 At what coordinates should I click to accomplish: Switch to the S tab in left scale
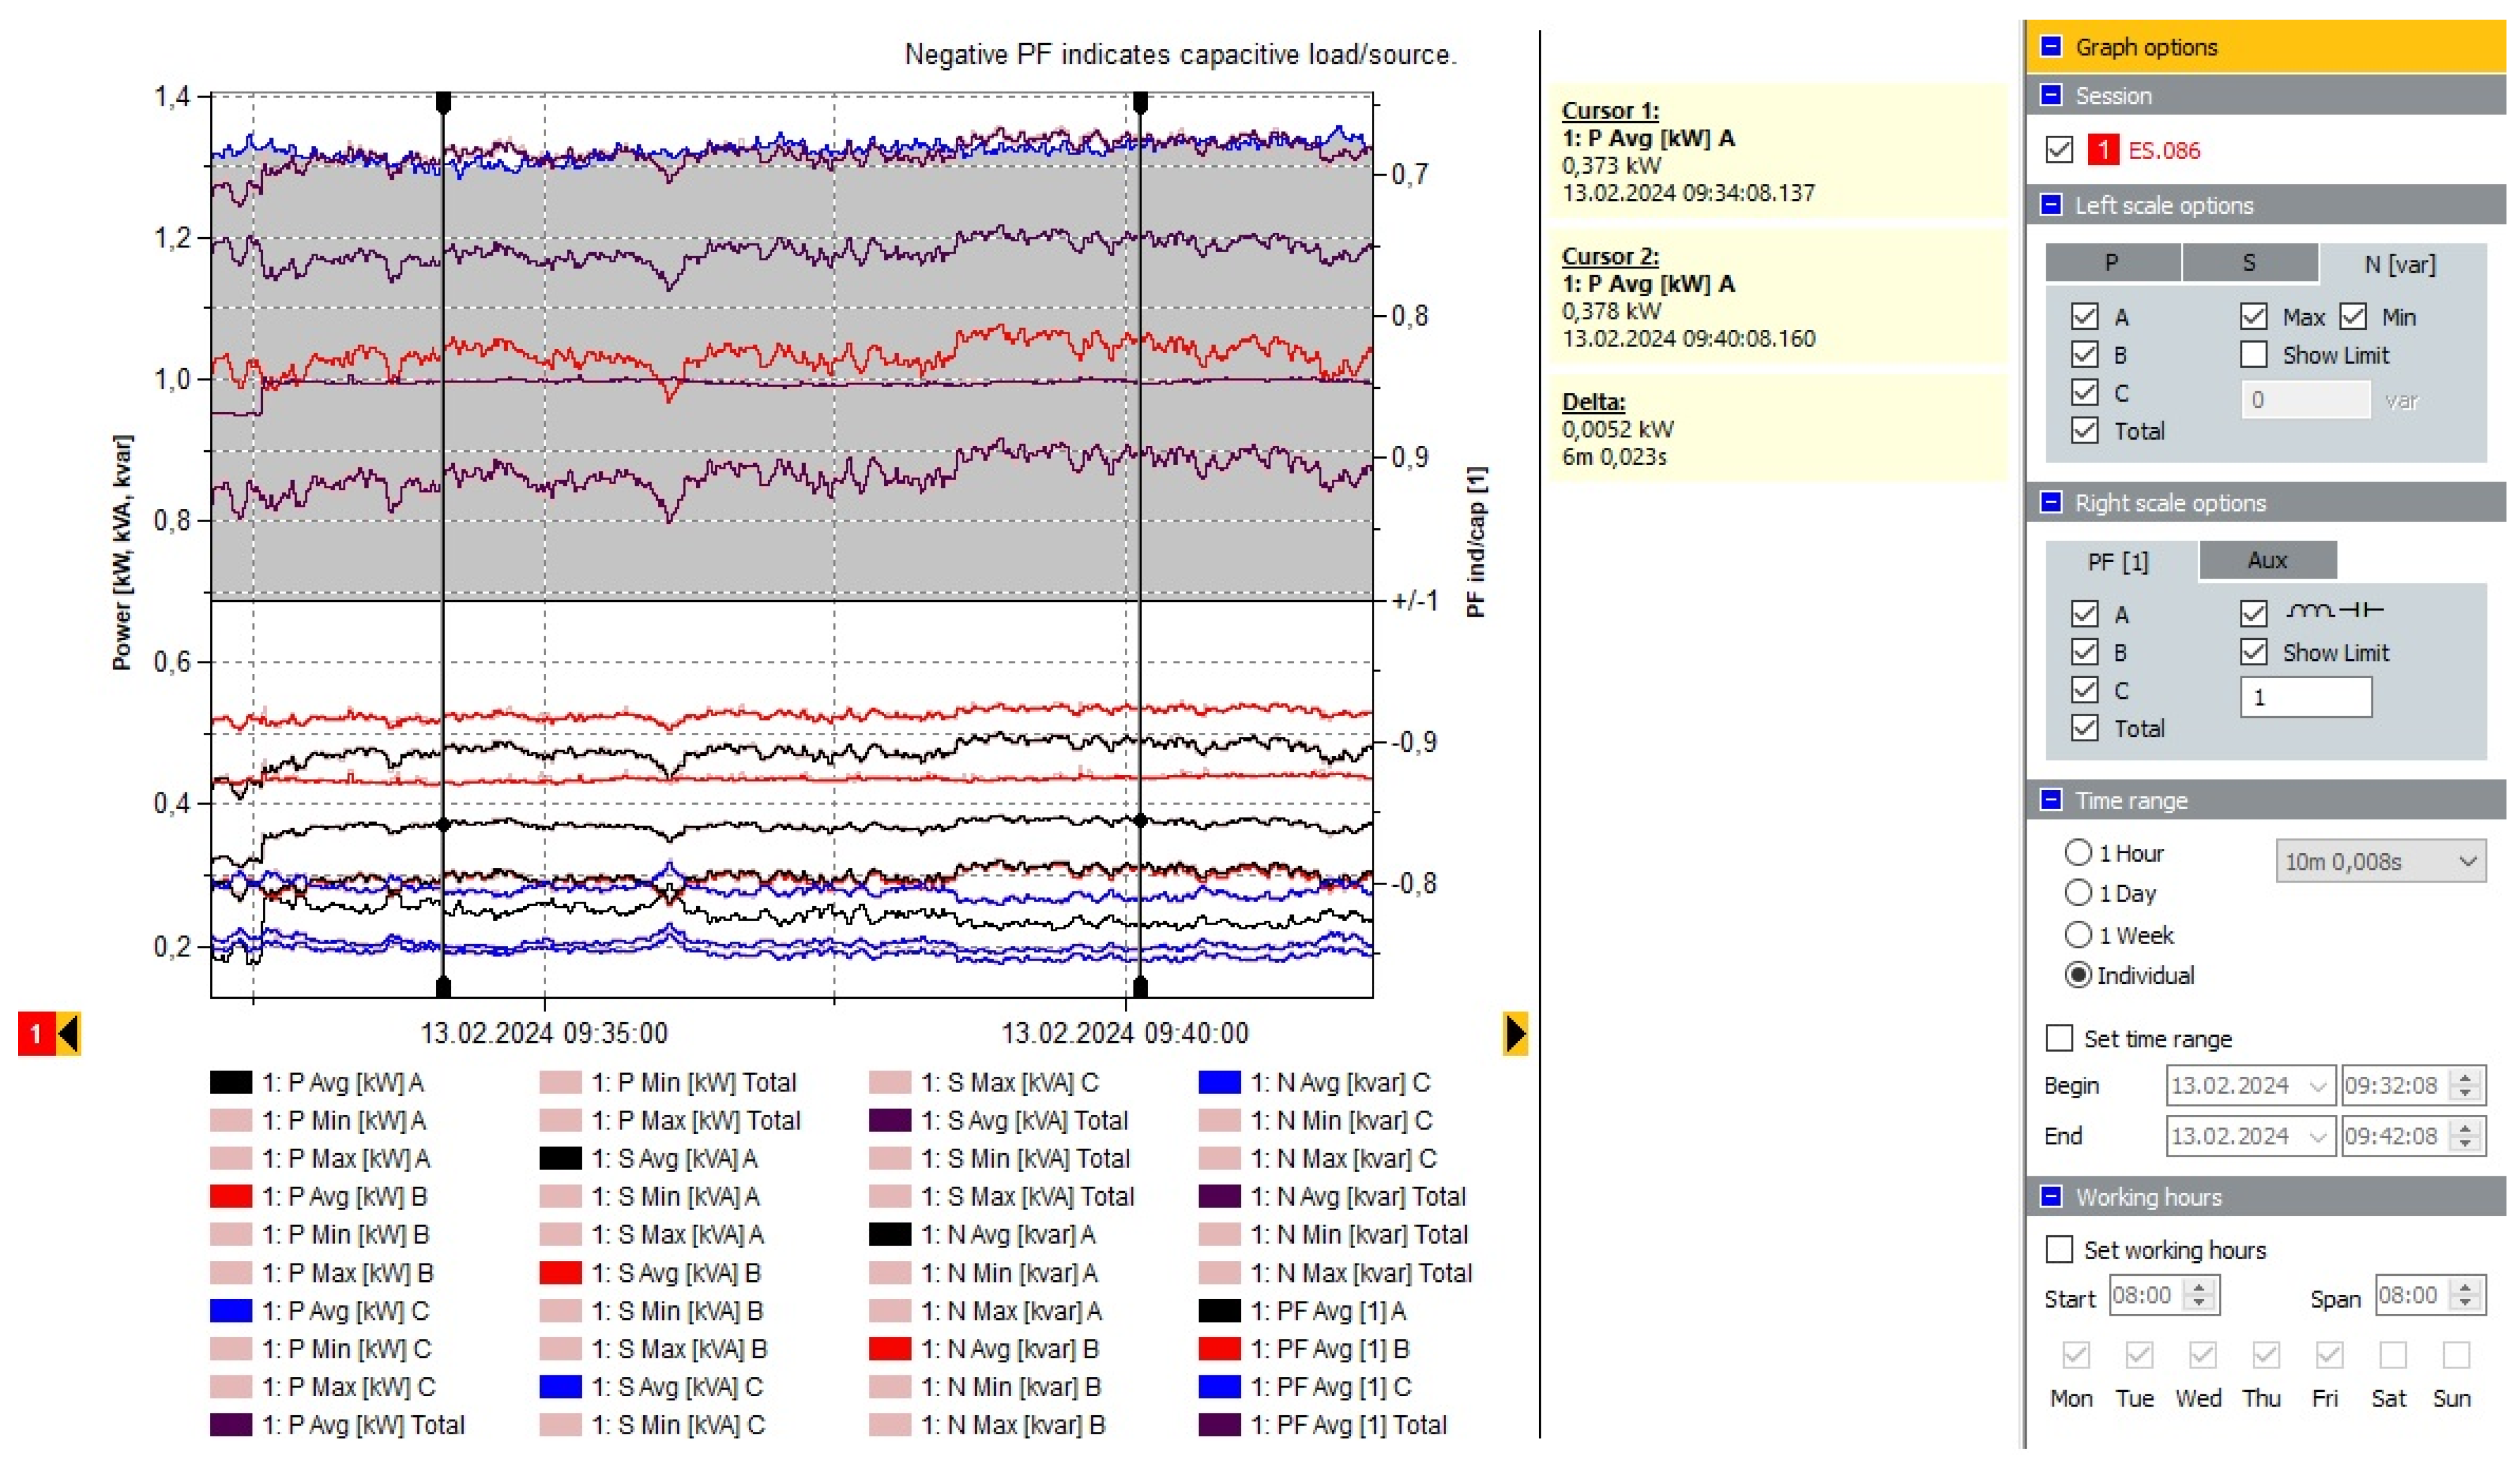point(2249,263)
